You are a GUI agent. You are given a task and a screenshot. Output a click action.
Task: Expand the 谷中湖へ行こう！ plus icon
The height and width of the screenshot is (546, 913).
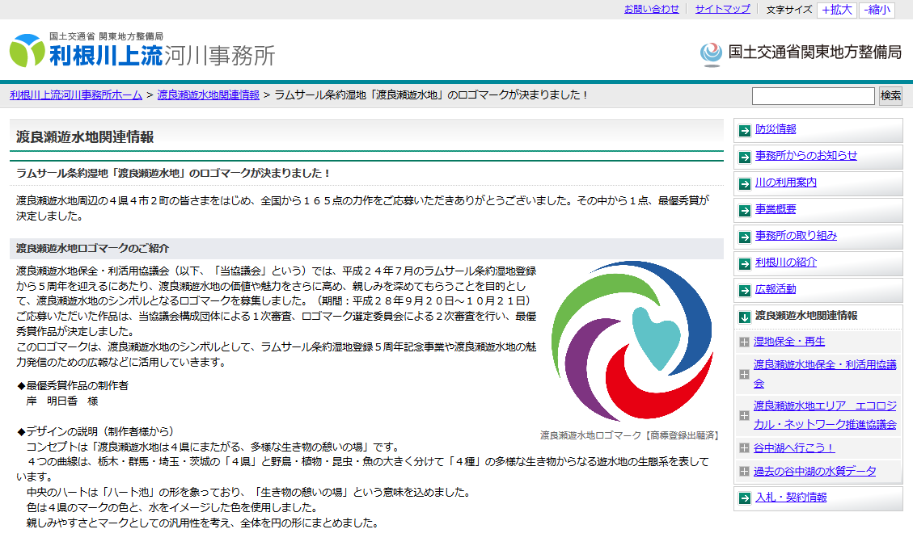(x=744, y=448)
